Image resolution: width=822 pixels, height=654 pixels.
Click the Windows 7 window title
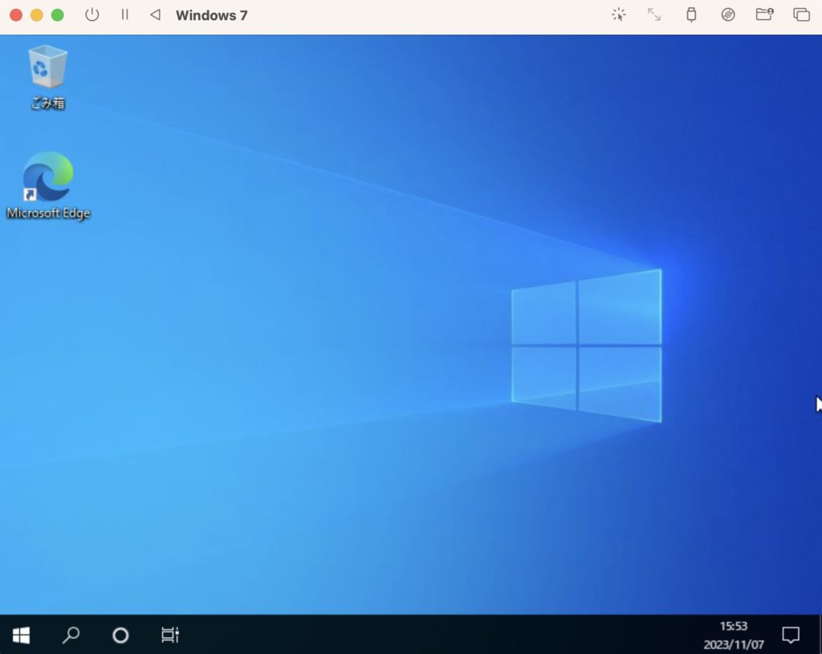point(211,15)
